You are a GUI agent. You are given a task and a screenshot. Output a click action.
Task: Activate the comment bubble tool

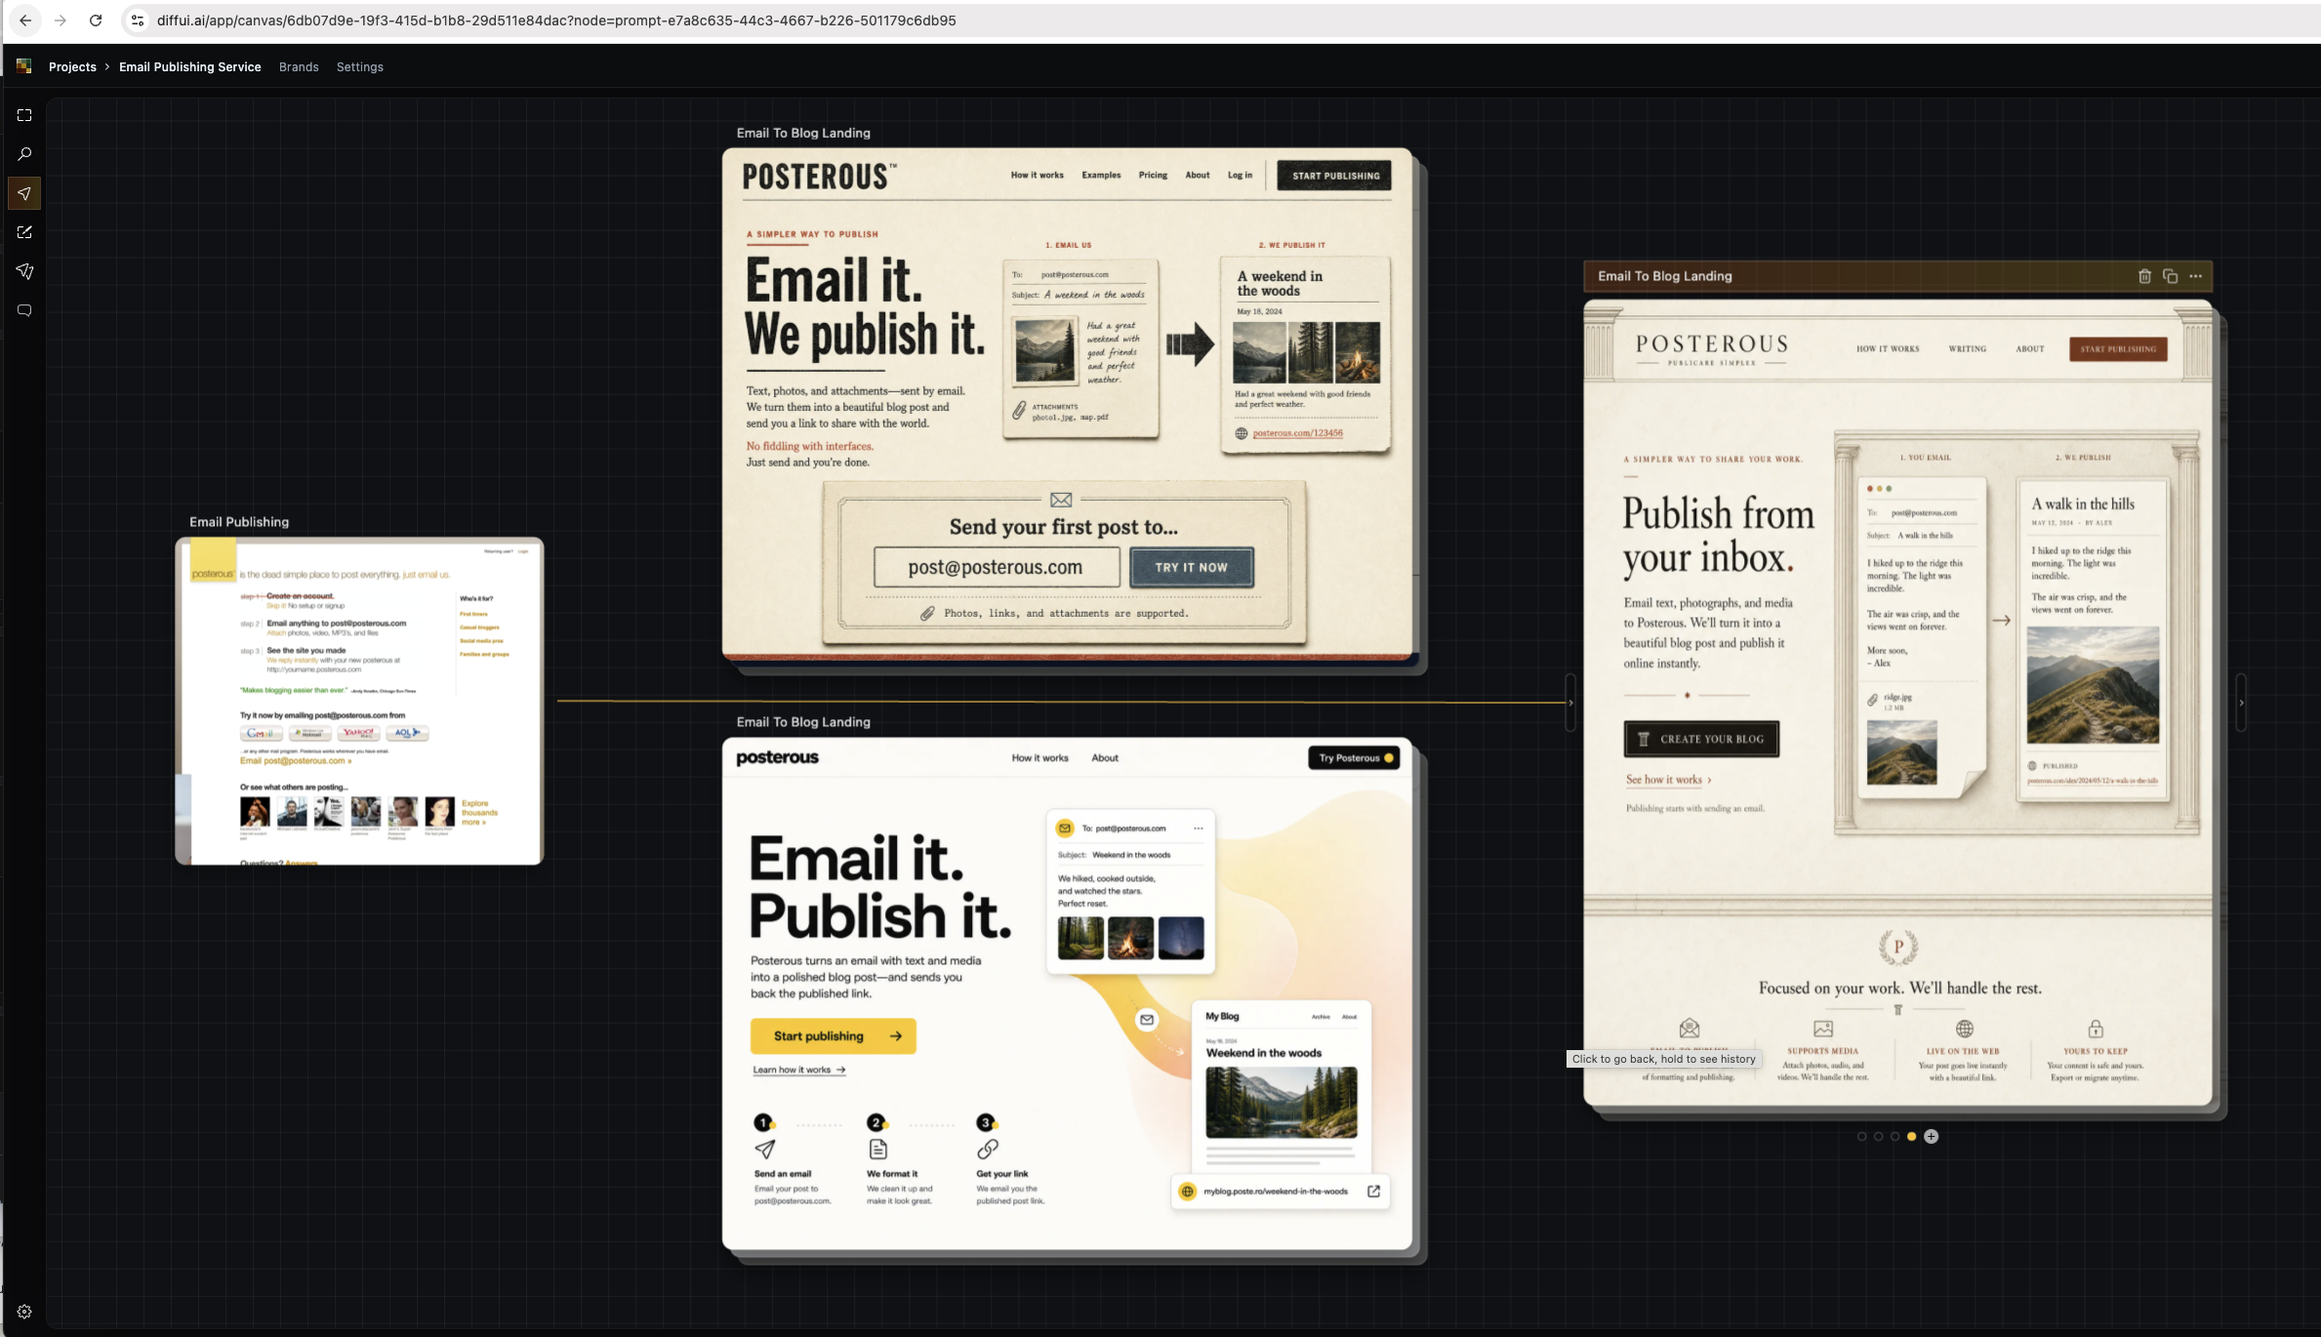click(24, 310)
